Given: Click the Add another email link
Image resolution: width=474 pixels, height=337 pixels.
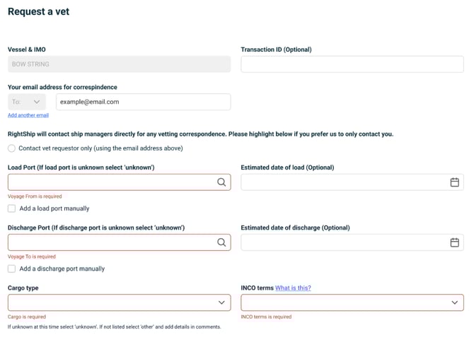Looking at the screenshot, I should (28, 115).
